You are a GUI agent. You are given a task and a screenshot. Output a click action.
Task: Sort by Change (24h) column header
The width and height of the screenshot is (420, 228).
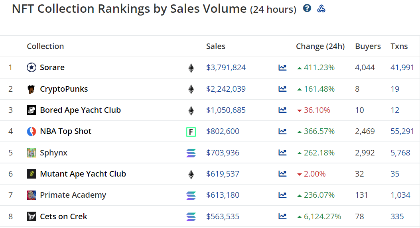(x=320, y=46)
